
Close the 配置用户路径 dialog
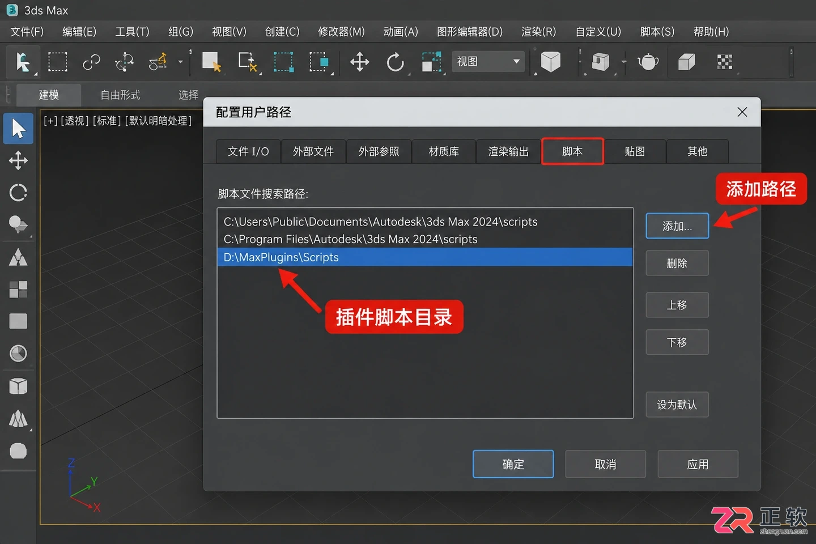(742, 112)
